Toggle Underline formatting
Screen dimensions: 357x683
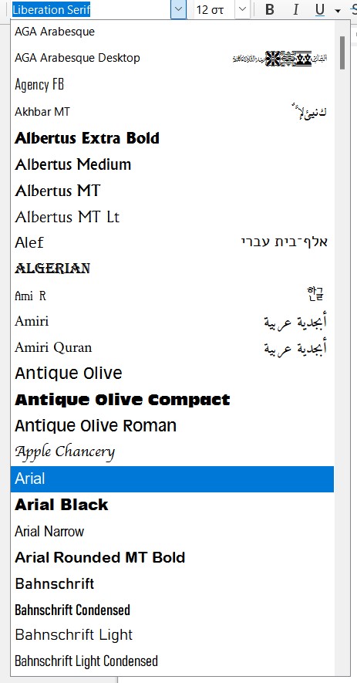point(320,9)
